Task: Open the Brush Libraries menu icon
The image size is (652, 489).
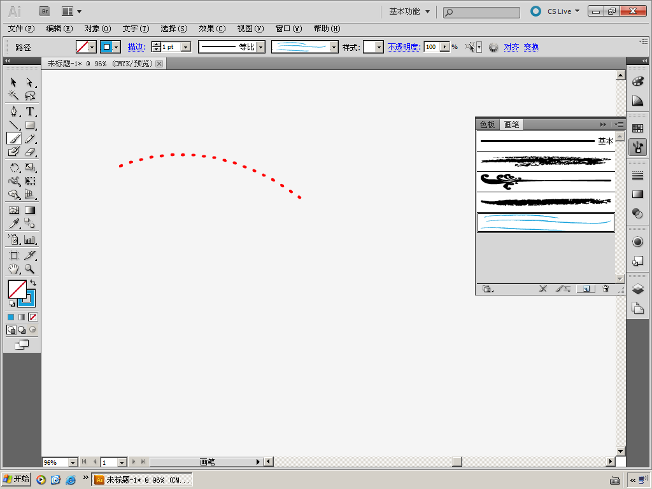Action: tap(487, 288)
